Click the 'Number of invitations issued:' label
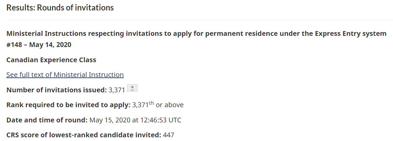 (x=56, y=90)
